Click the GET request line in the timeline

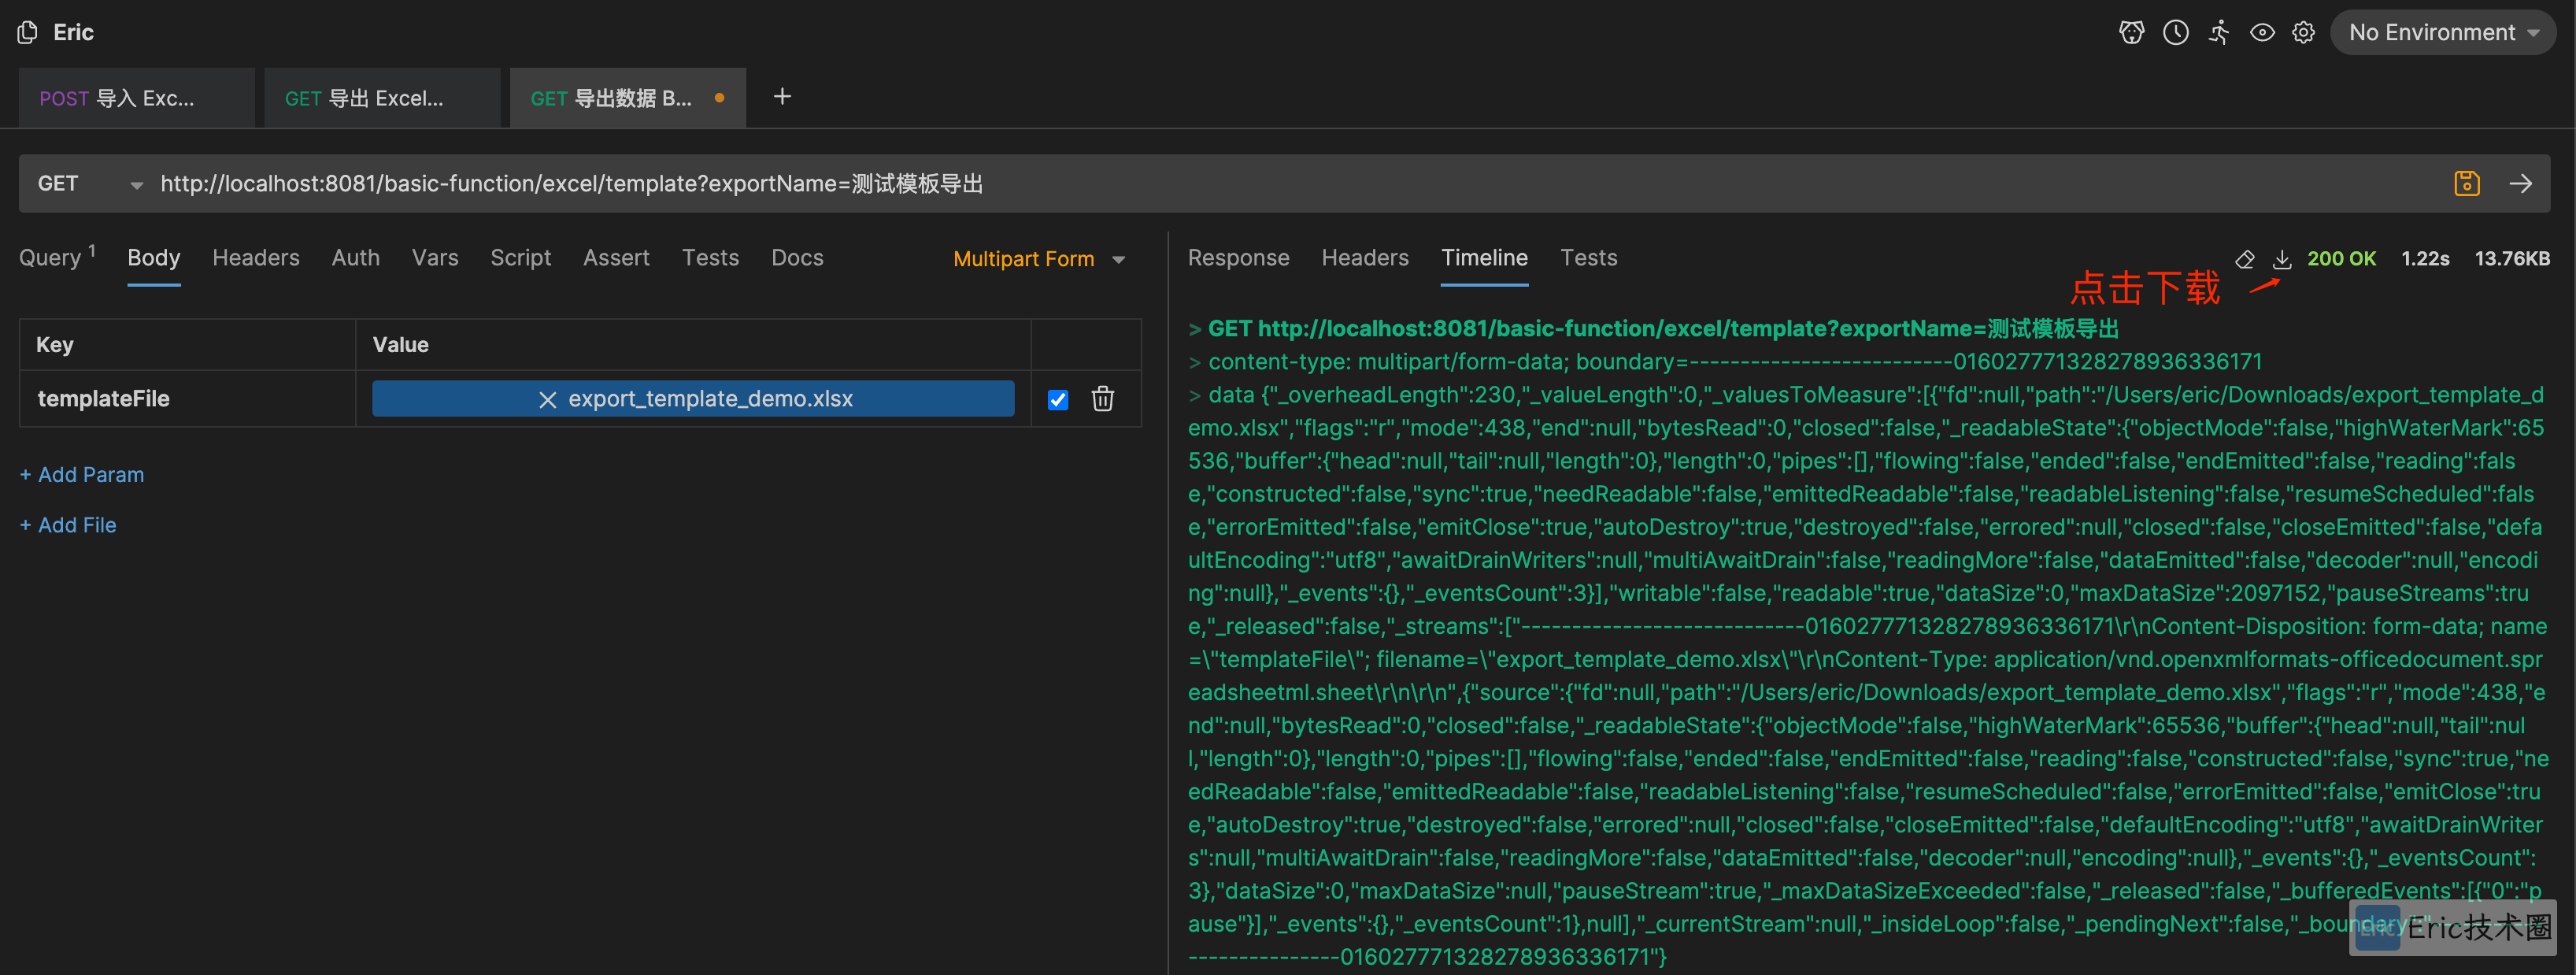click(x=1654, y=329)
